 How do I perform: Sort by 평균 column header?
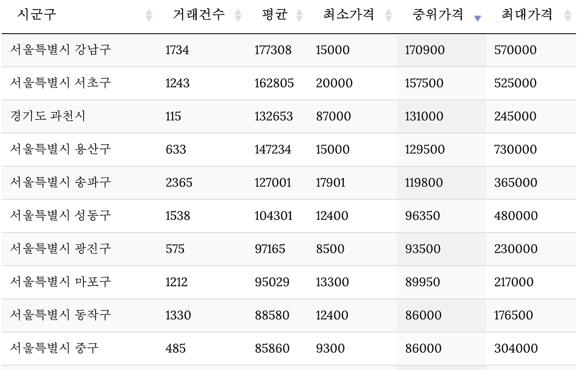pyautogui.click(x=276, y=14)
